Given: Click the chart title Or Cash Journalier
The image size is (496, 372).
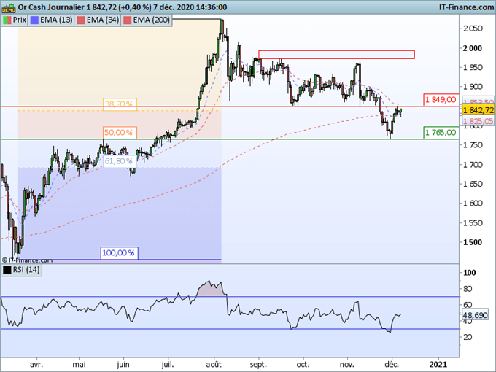Looking at the screenshot, I should pos(51,7).
